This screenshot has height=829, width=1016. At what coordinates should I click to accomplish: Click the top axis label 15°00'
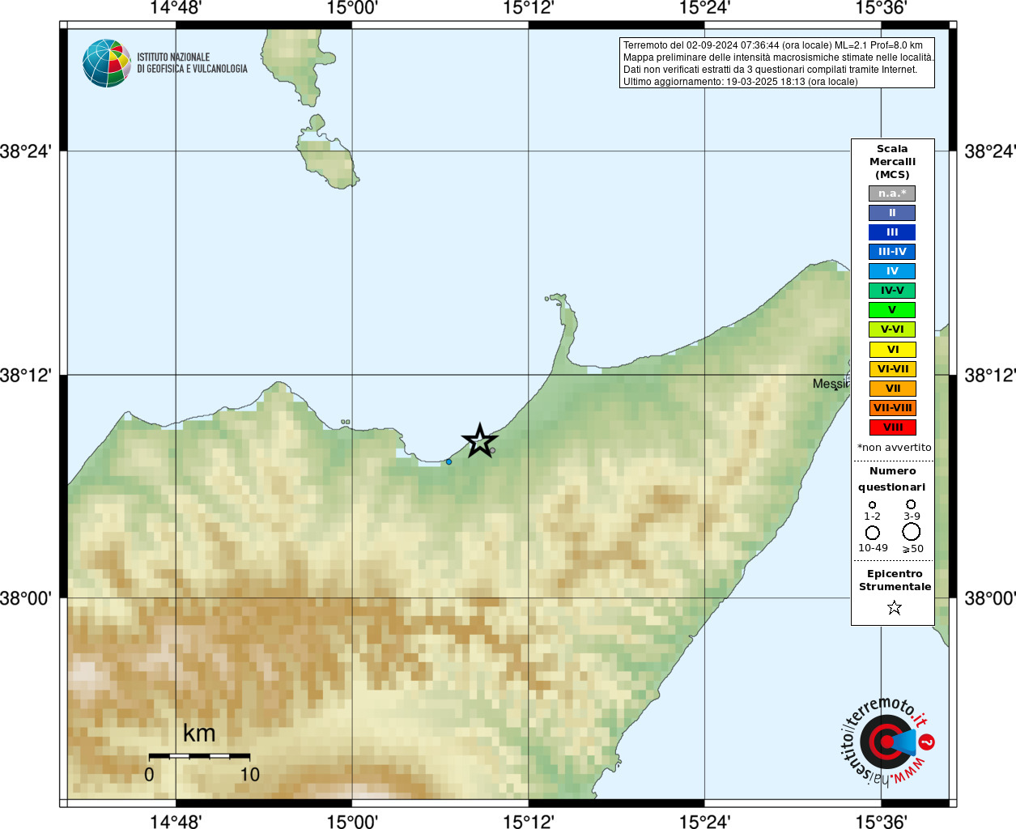352,8
